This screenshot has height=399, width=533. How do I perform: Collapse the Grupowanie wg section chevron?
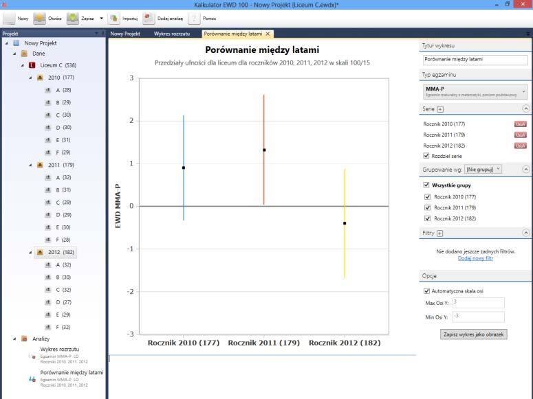(x=525, y=169)
